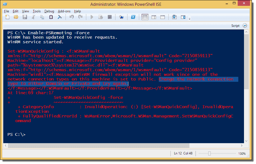Viewport: 256px width, 164px height.
Task: Click the Undo arrow icon
Action: (72, 17)
